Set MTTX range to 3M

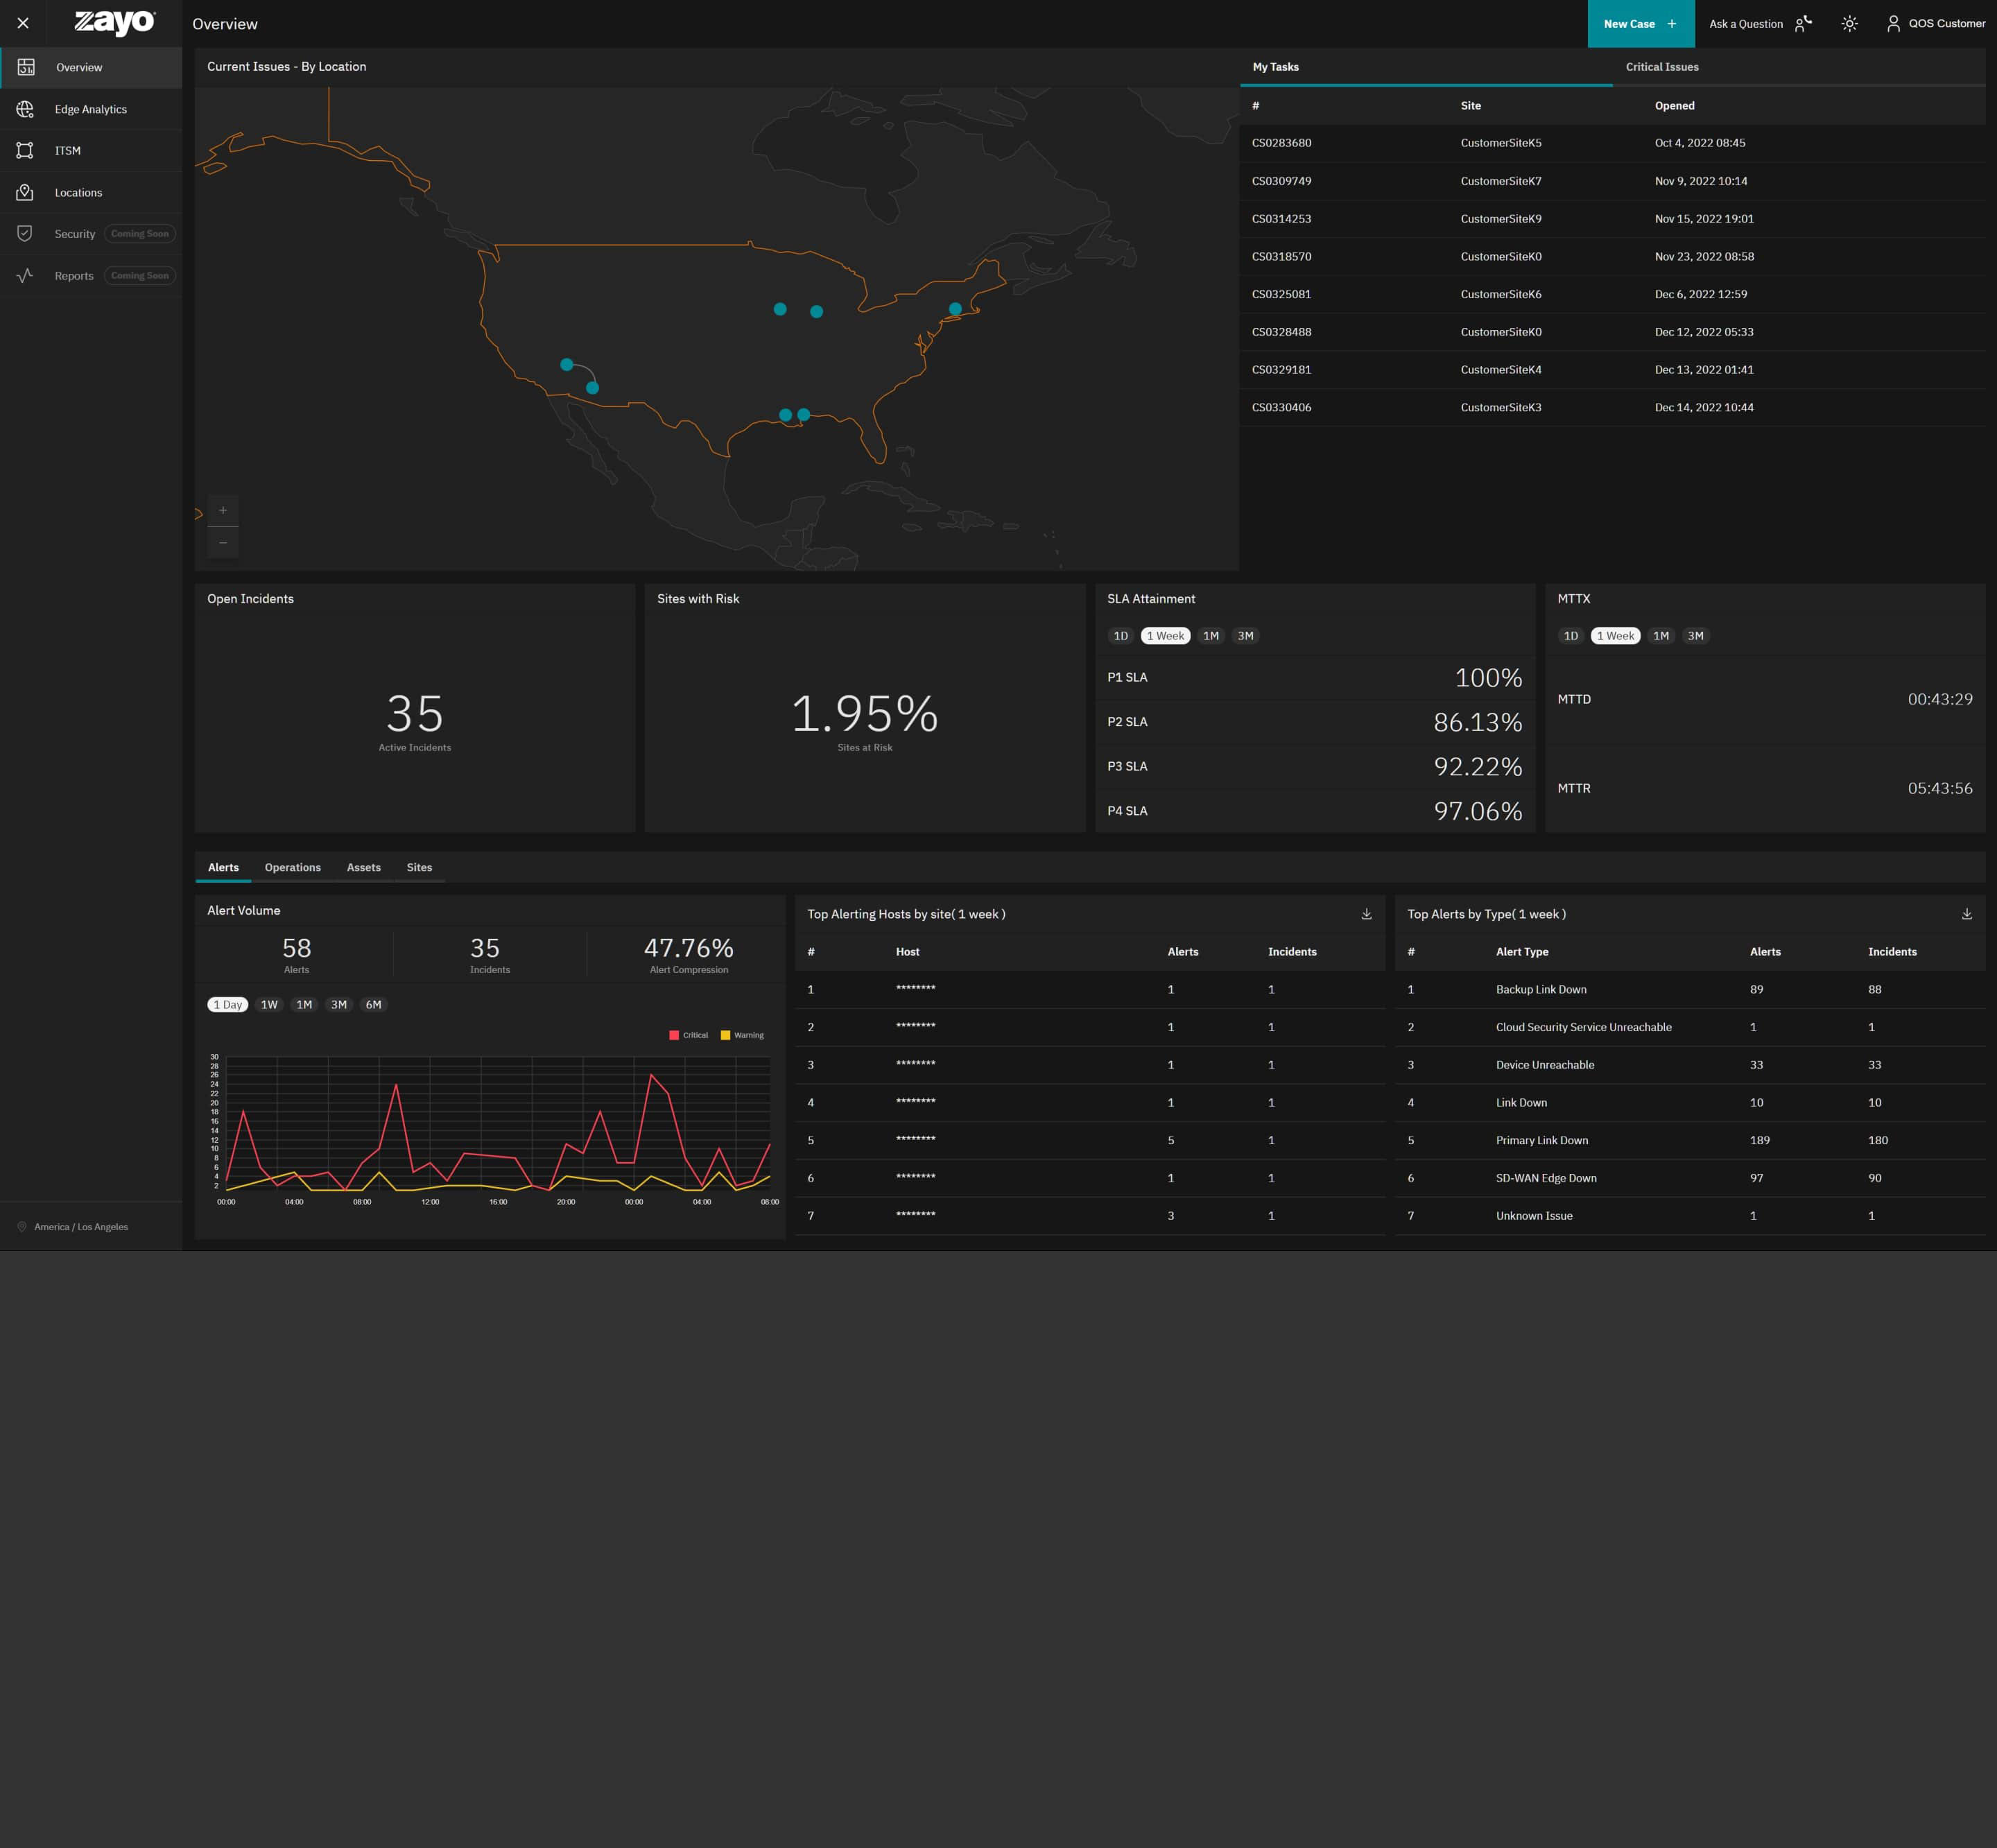pyautogui.click(x=1695, y=636)
